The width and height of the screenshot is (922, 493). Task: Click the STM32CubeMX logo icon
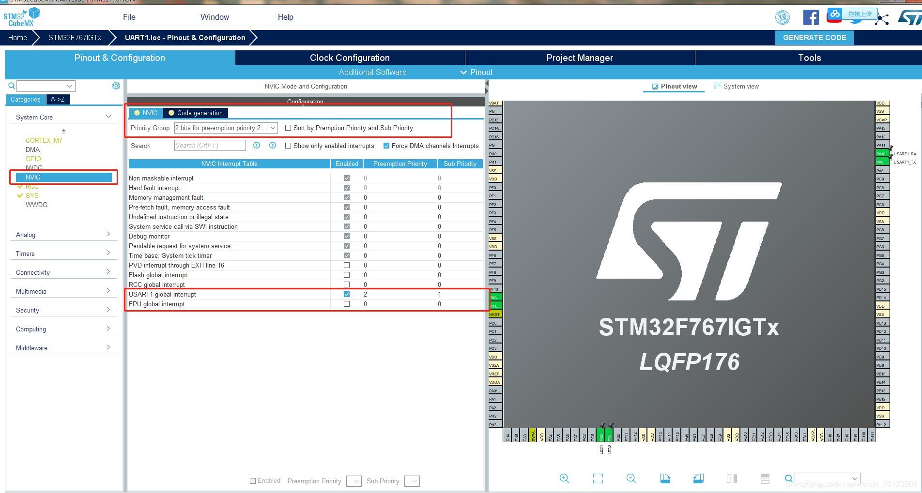point(21,17)
